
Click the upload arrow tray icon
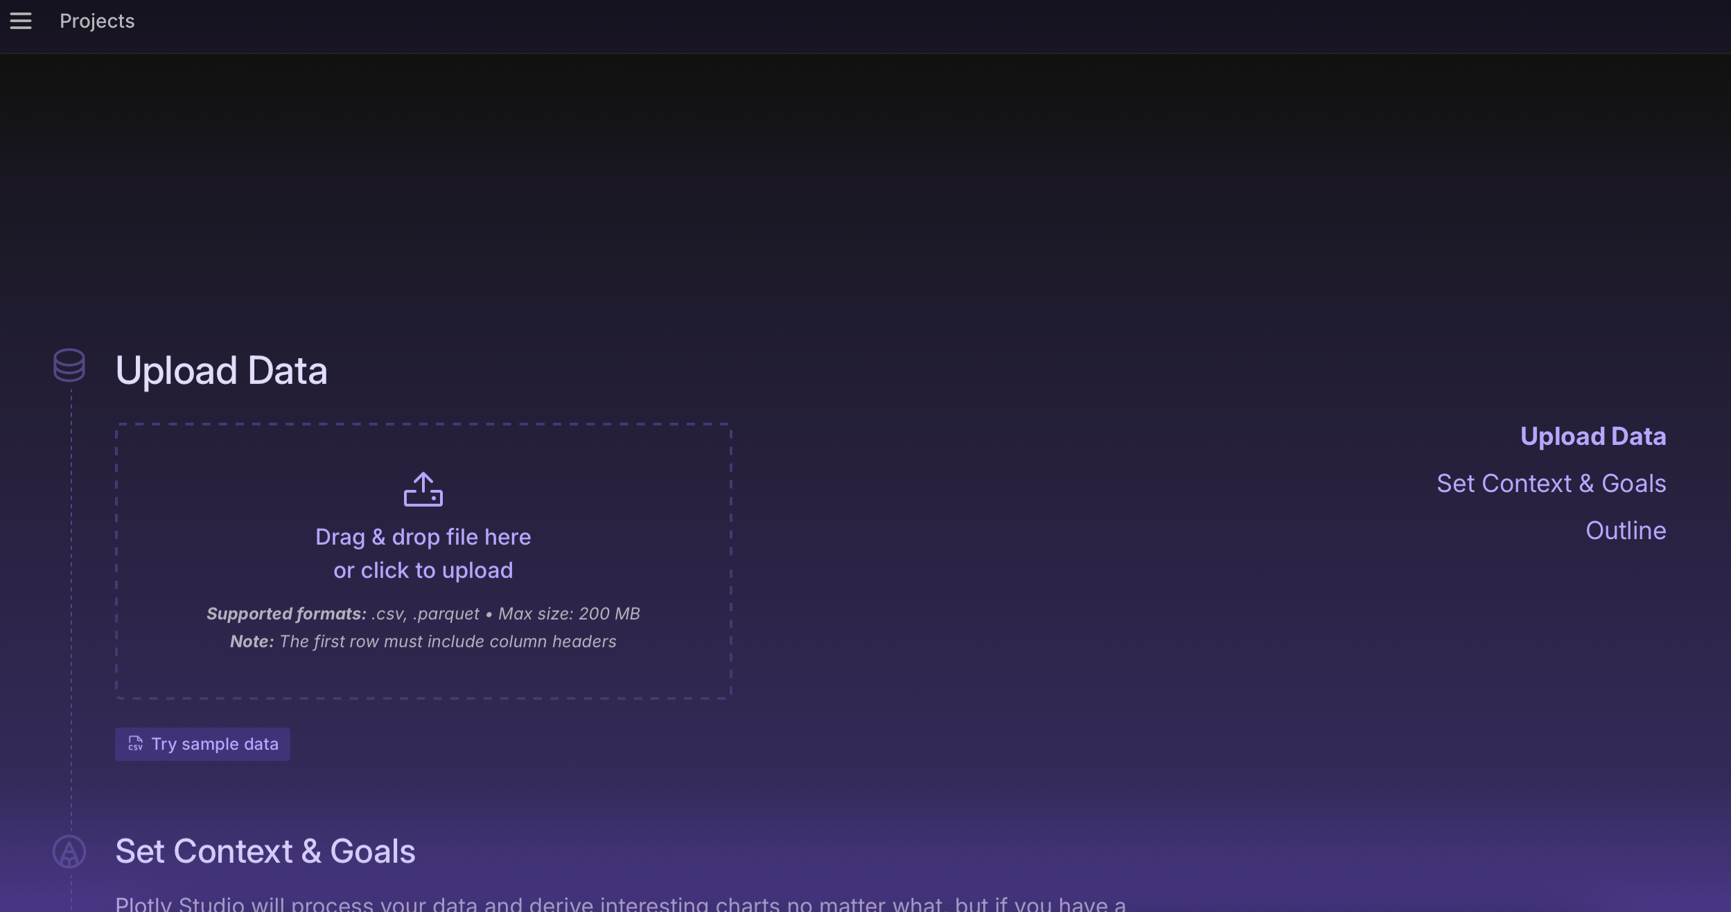point(423,489)
